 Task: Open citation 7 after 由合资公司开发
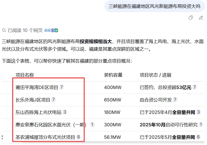click(x=175, y=100)
